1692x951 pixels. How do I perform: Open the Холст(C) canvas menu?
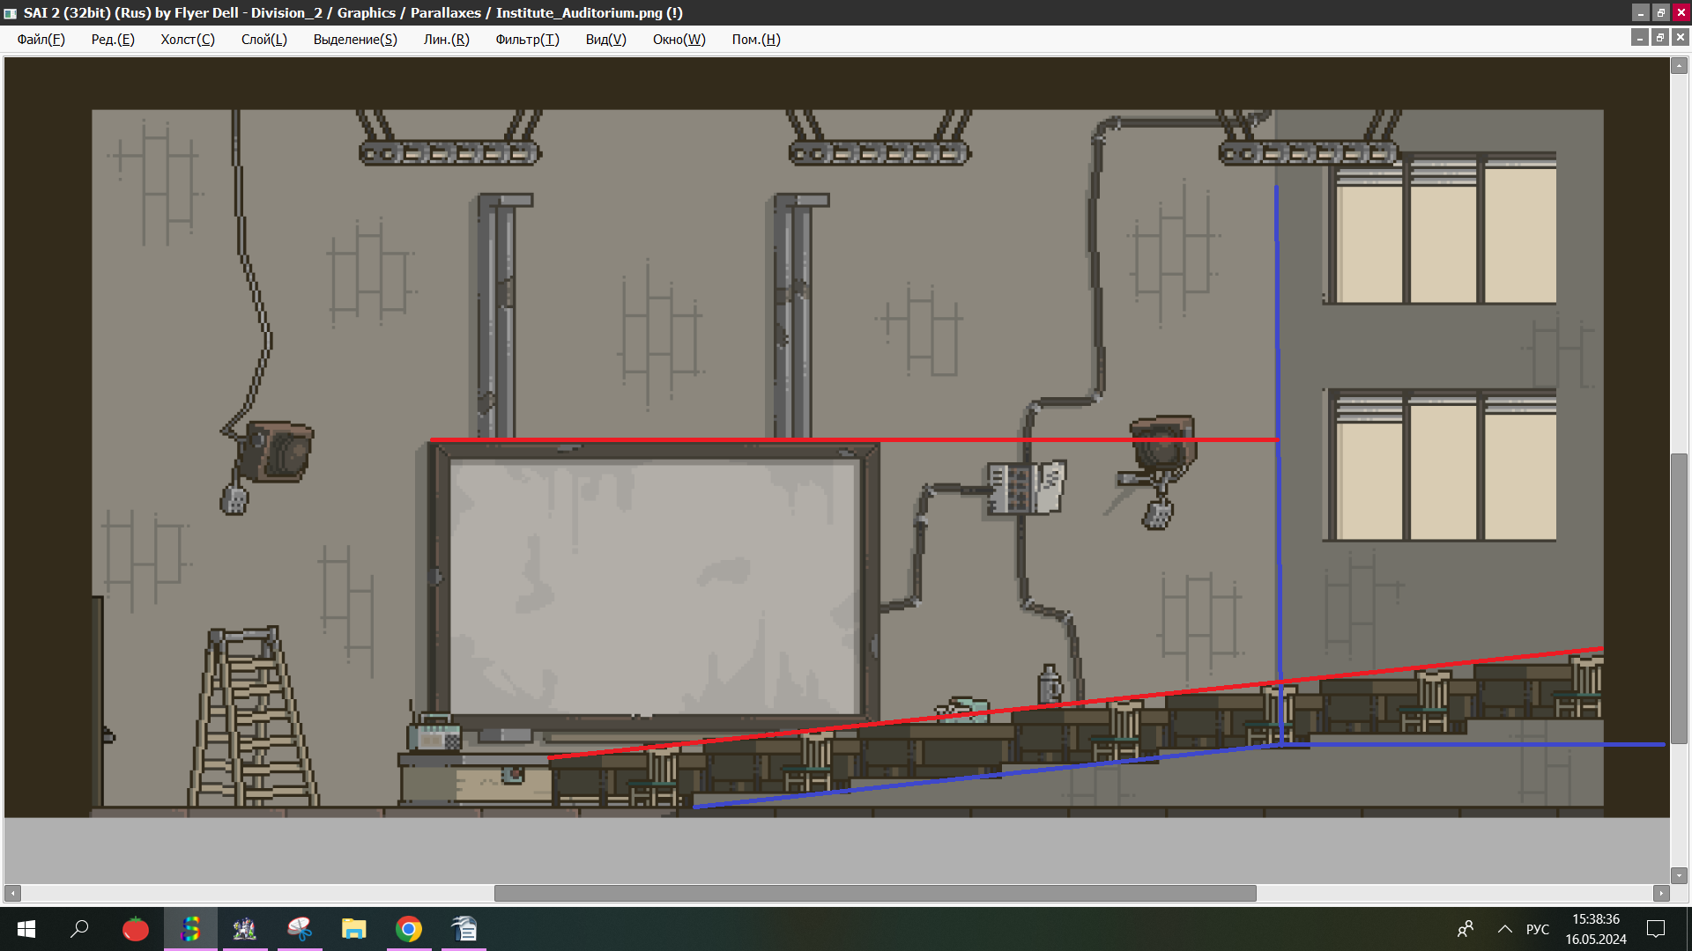pyautogui.click(x=187, y=40)
